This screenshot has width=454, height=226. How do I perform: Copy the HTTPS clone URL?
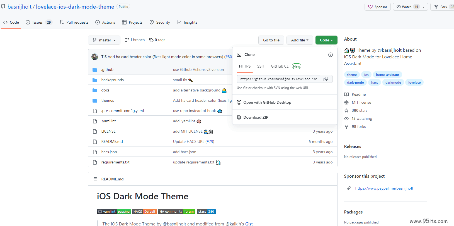(x=326, y=79)
